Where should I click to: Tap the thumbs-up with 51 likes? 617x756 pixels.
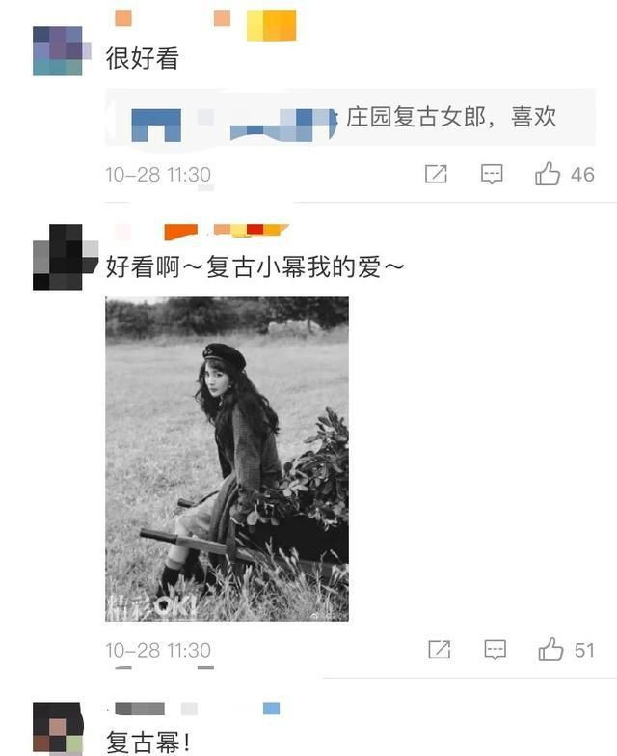pos(550,649)
